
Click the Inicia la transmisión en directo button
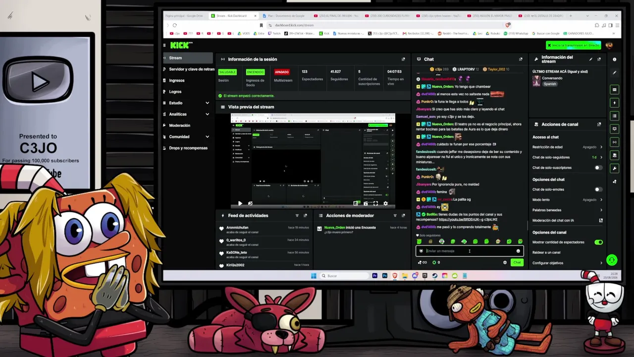[x=574, y=45]
